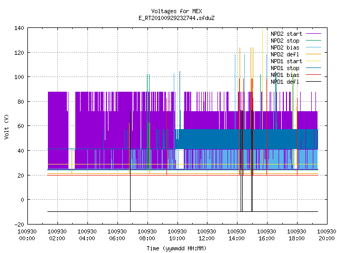
Task: Click the 02:00 x-axis time label
Action: tap(57, 239)
